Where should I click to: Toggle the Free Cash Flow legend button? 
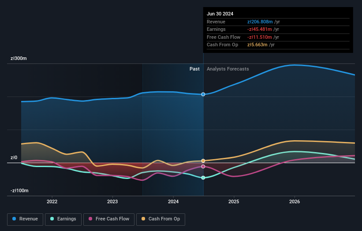click(109, 219)
